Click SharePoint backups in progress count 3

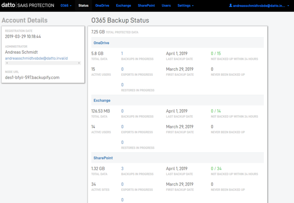pyautogui.click(x=122, y=169)
